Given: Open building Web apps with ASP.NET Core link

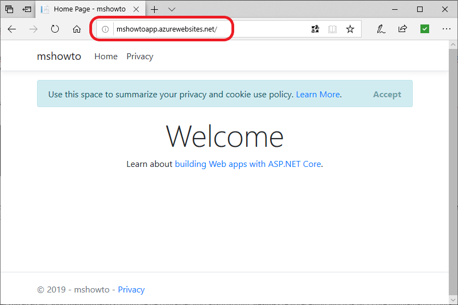Looking at the screenshot, I should click(248, 164).
